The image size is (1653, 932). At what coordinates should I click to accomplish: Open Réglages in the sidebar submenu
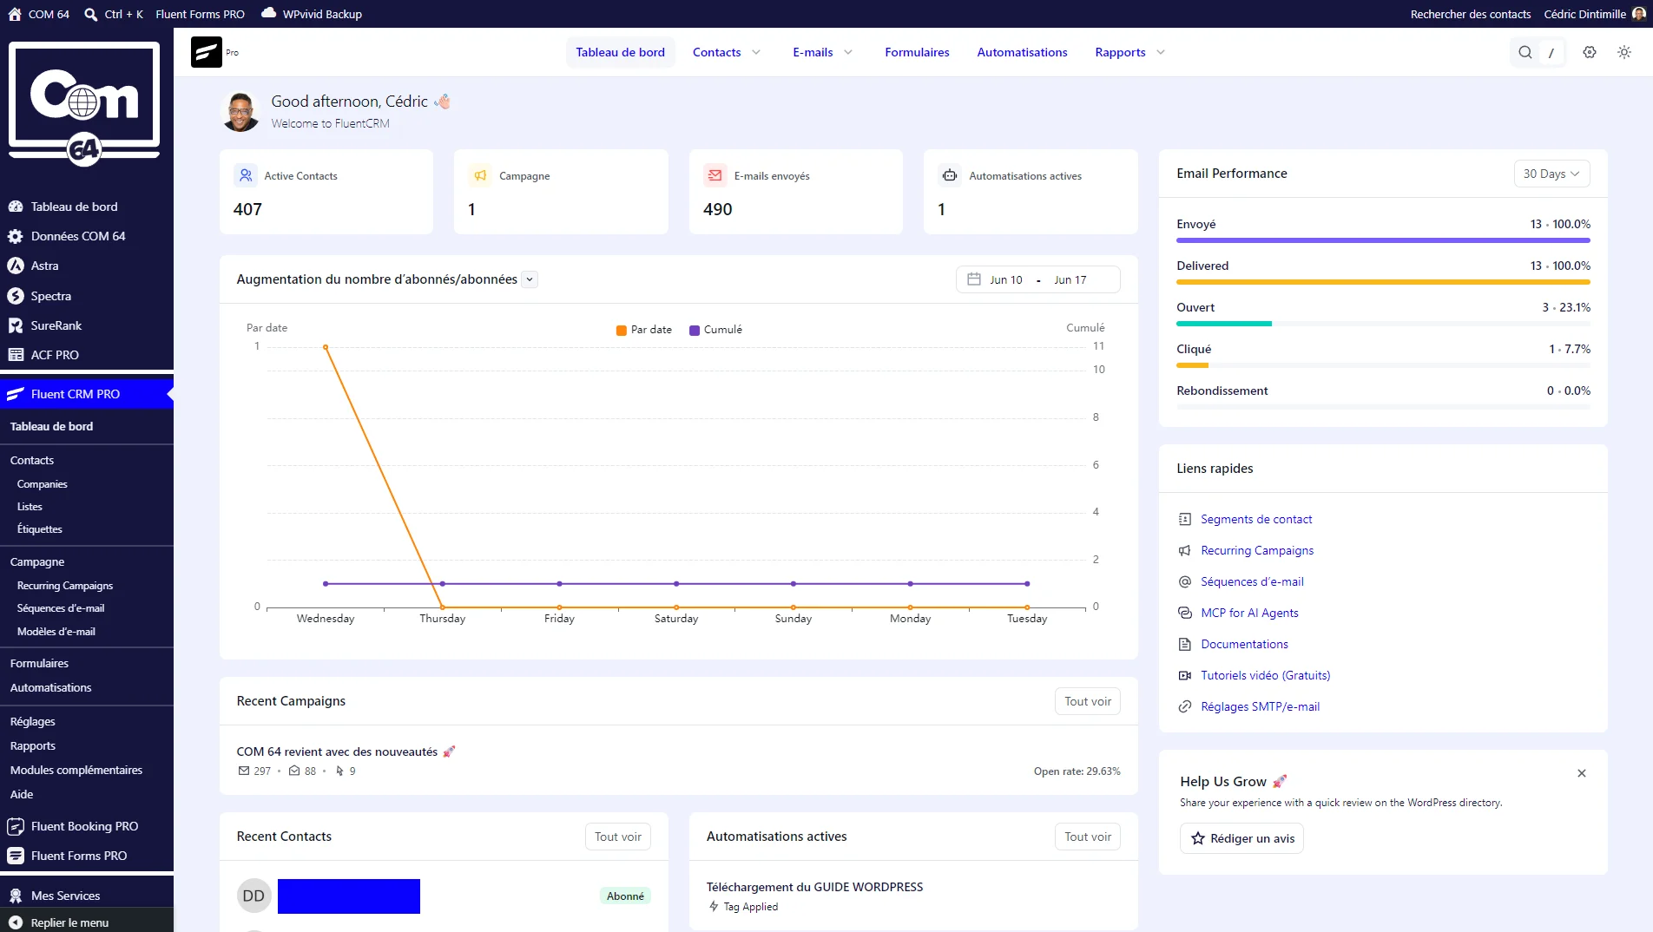[33, 721]
